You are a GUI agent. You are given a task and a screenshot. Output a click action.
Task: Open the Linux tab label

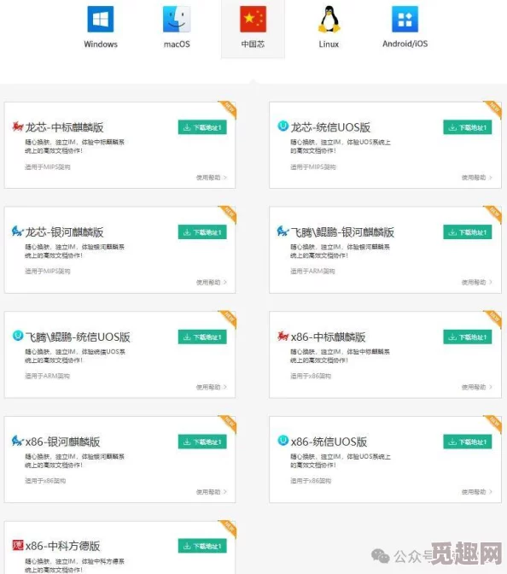329,44
